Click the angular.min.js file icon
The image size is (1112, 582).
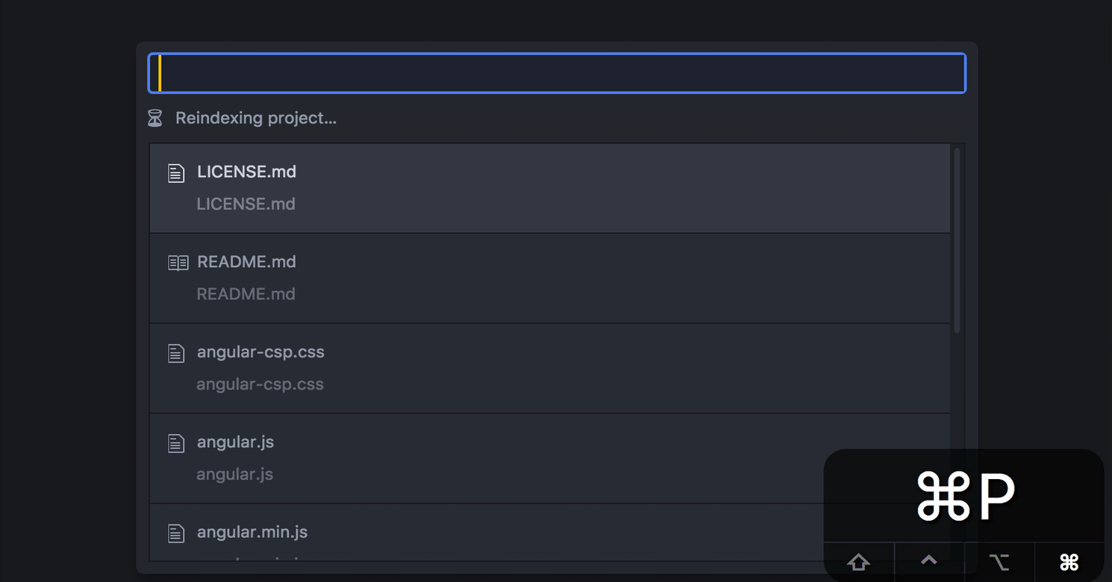click(x=176, y=533)
